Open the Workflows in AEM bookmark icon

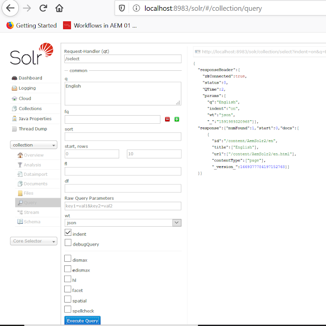(67, 25)
